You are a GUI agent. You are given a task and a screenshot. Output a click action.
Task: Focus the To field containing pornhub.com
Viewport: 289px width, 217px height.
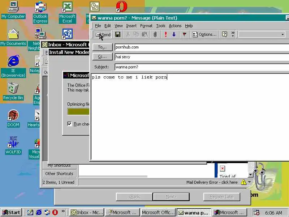[202, 47]
